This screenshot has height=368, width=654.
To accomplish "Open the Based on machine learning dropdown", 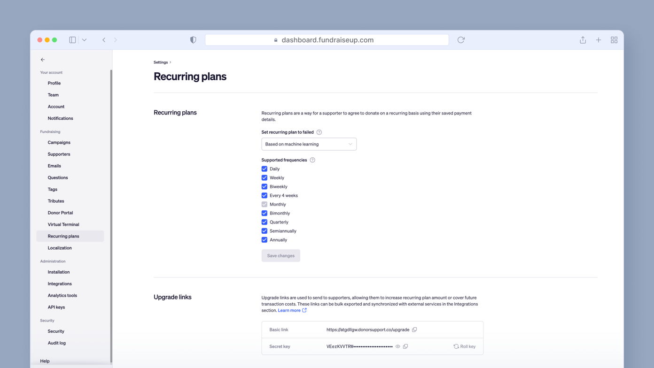I will coord(309,144).
